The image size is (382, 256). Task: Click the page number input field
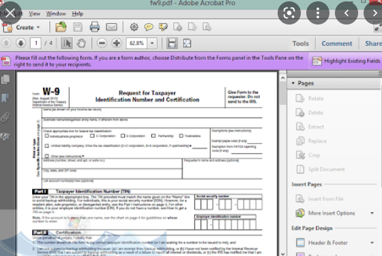click(x=35, y=44)
